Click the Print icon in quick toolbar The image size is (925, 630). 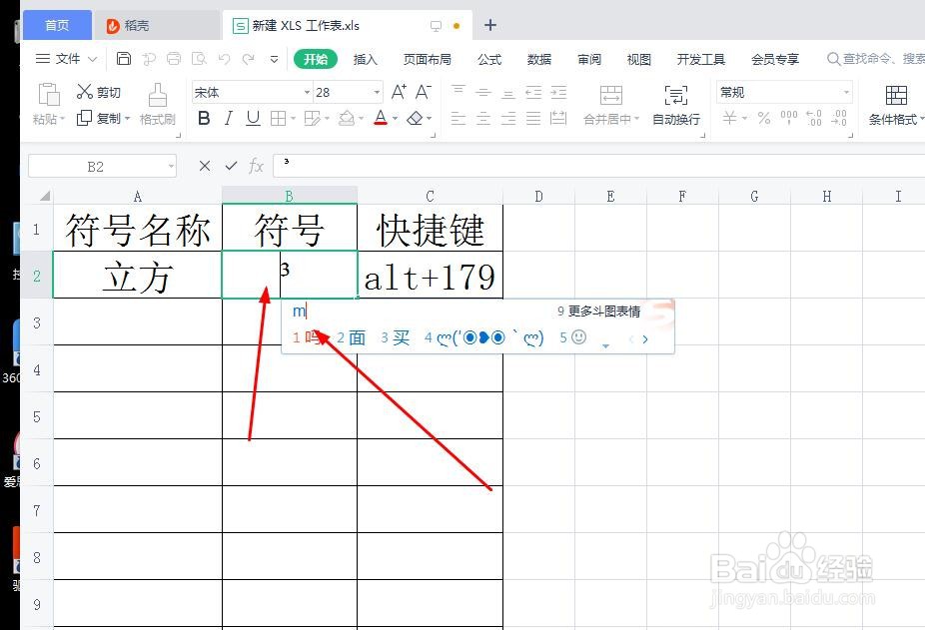click(174, 58)
